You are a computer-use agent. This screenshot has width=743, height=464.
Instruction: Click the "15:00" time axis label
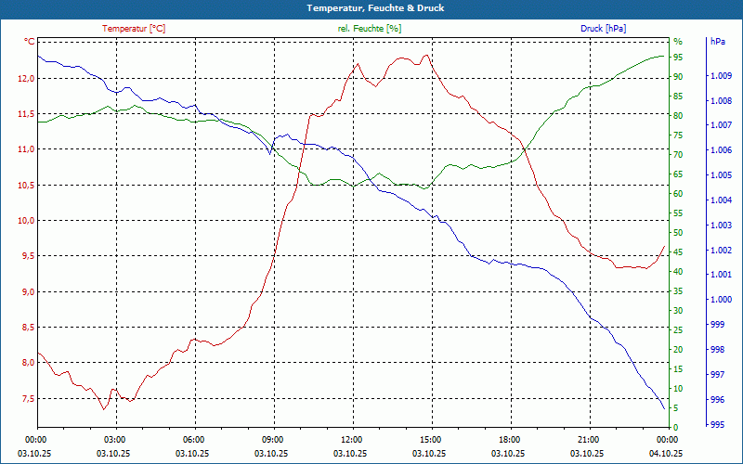click(x=432, y=440)
